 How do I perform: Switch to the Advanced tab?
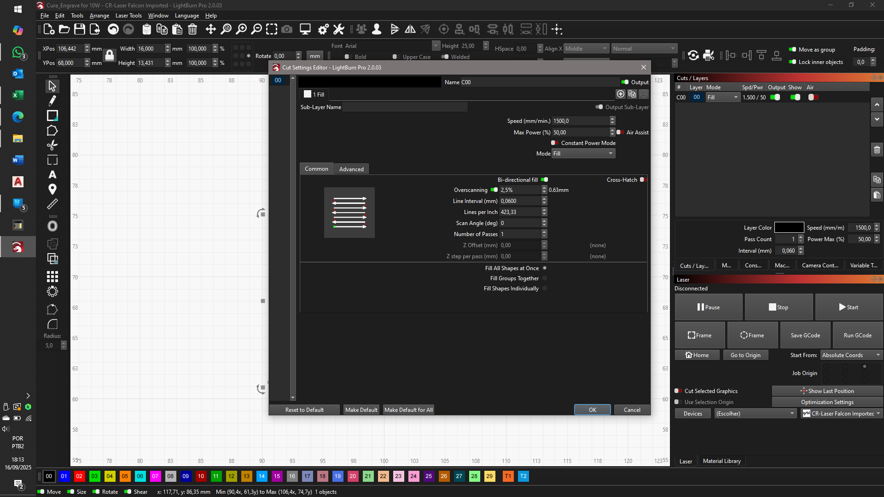[351, 169]
